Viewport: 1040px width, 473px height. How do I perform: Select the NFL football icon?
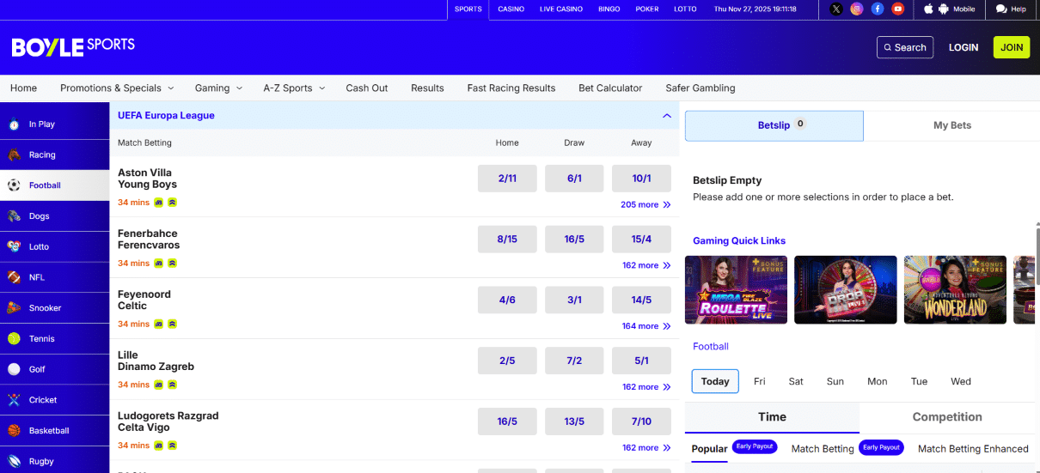point(14,277)
